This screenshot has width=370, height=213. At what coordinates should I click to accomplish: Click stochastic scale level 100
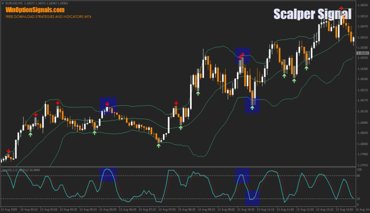[x=359, y=169]
